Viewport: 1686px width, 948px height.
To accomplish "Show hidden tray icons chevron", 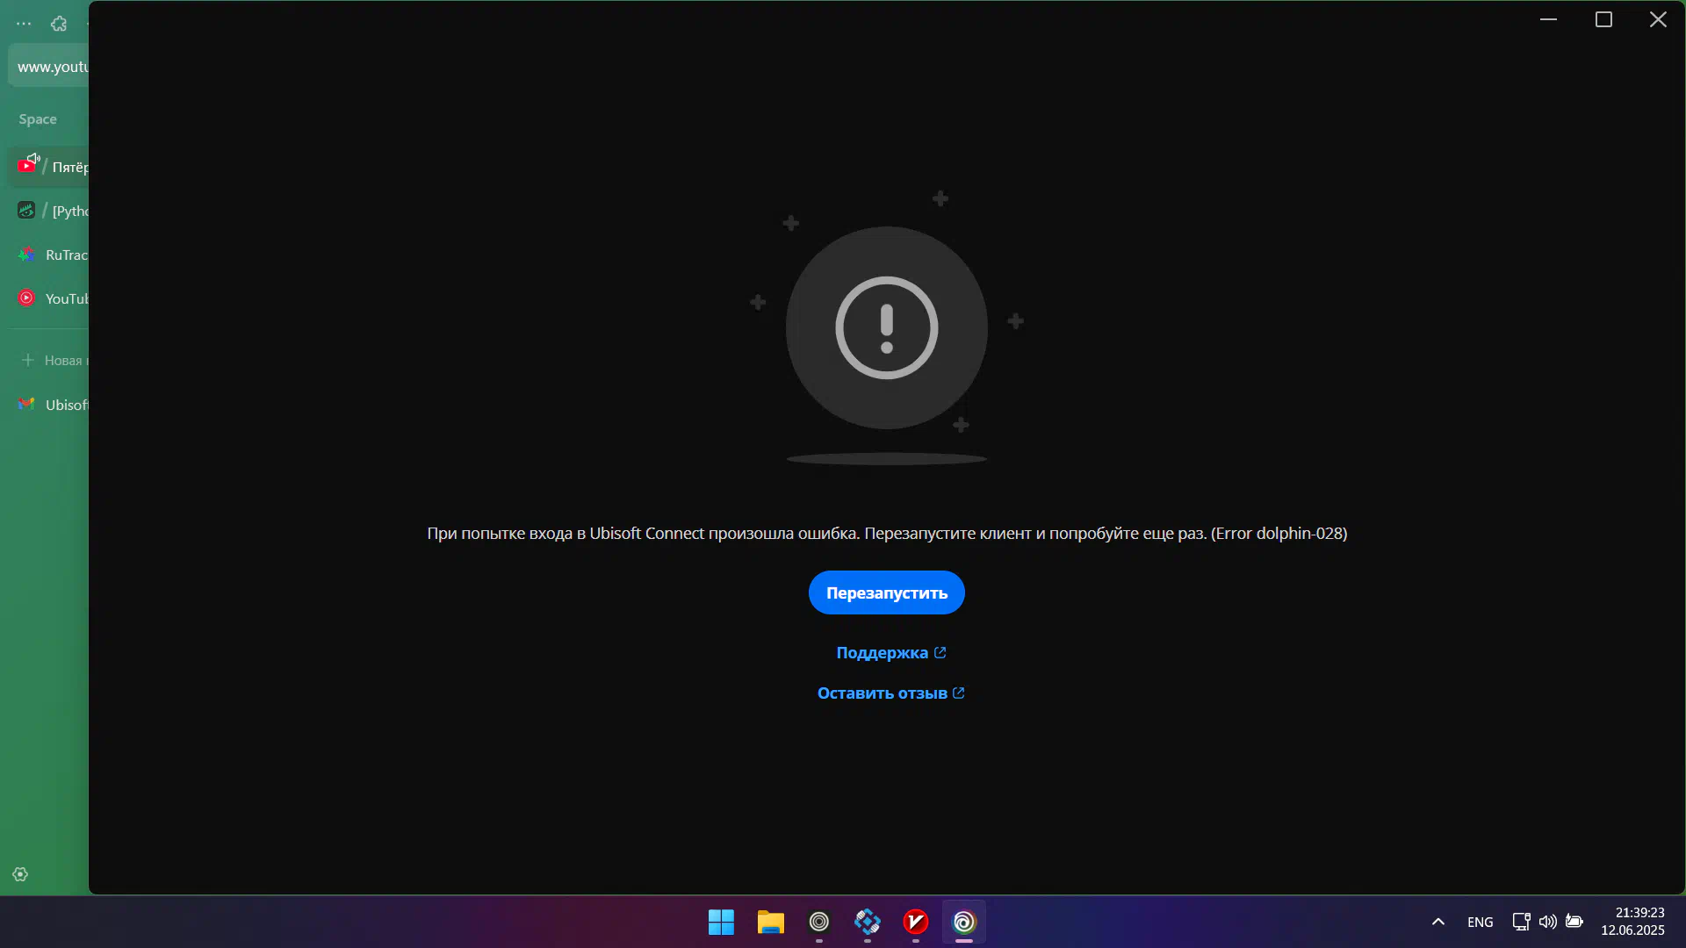I will click(1438, 922).
